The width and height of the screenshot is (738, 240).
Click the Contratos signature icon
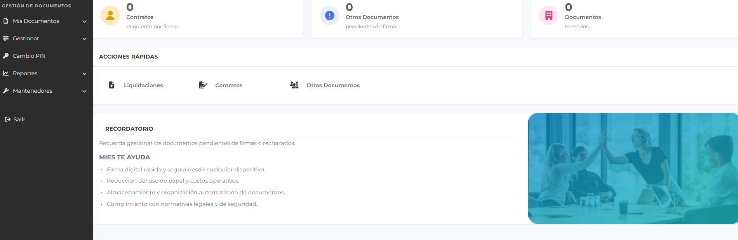pos(203,85)
